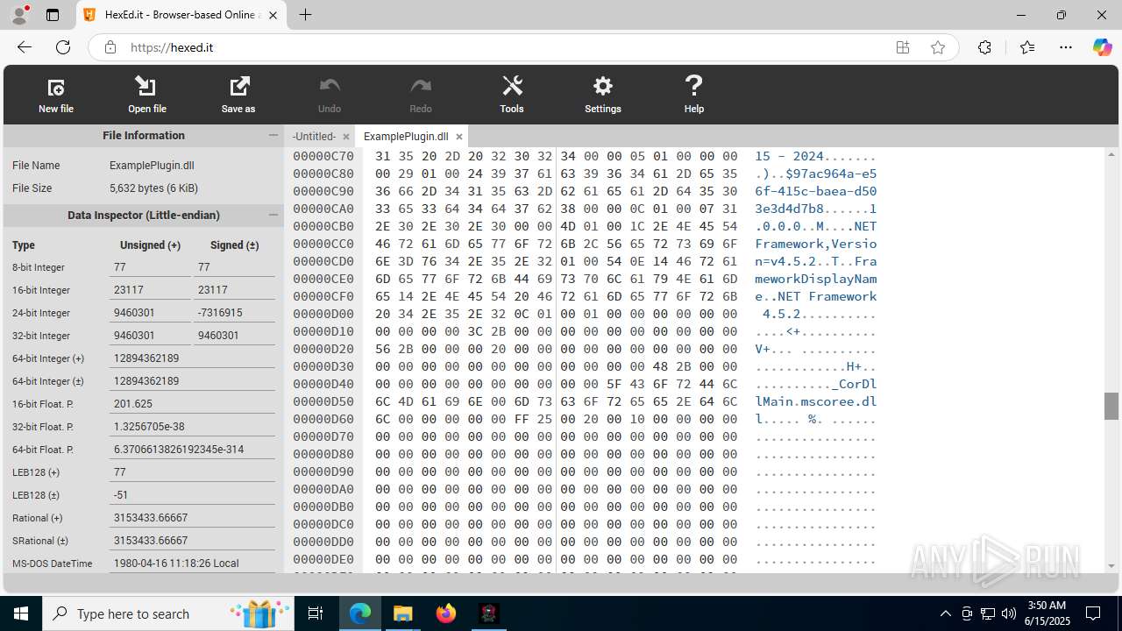Screen dimensions: 1122x631
Task: Select offset row 00000D40
Action: pyautogui.click(x=323, y=384)
